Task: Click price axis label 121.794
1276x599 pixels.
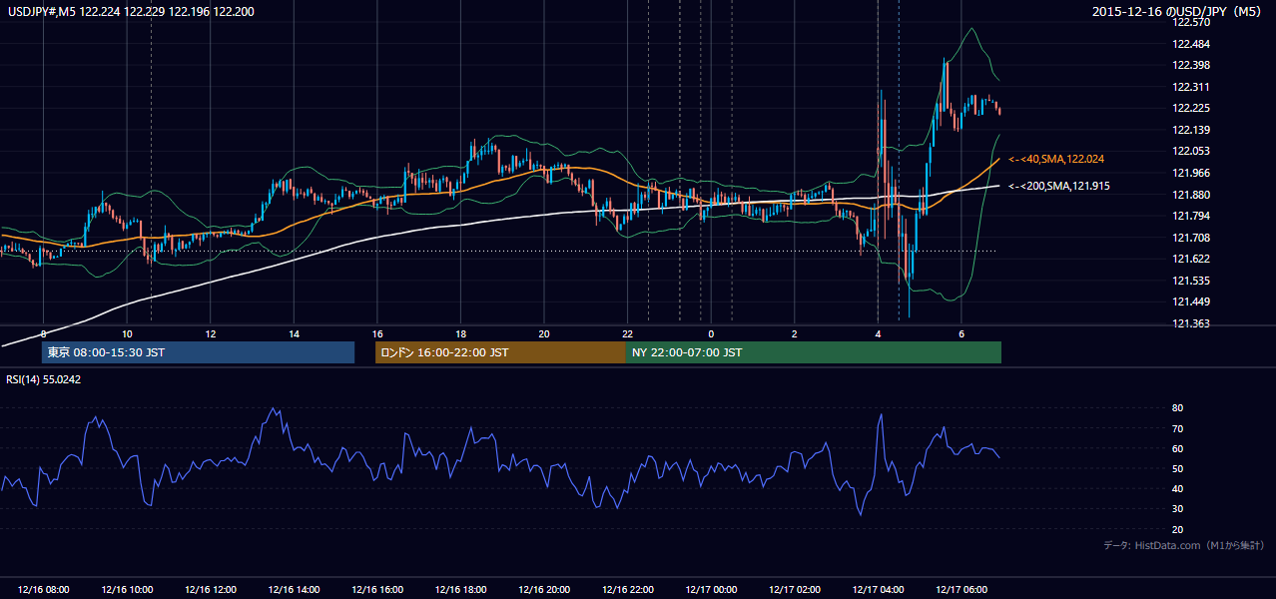Action: [x=1190, y=216]
